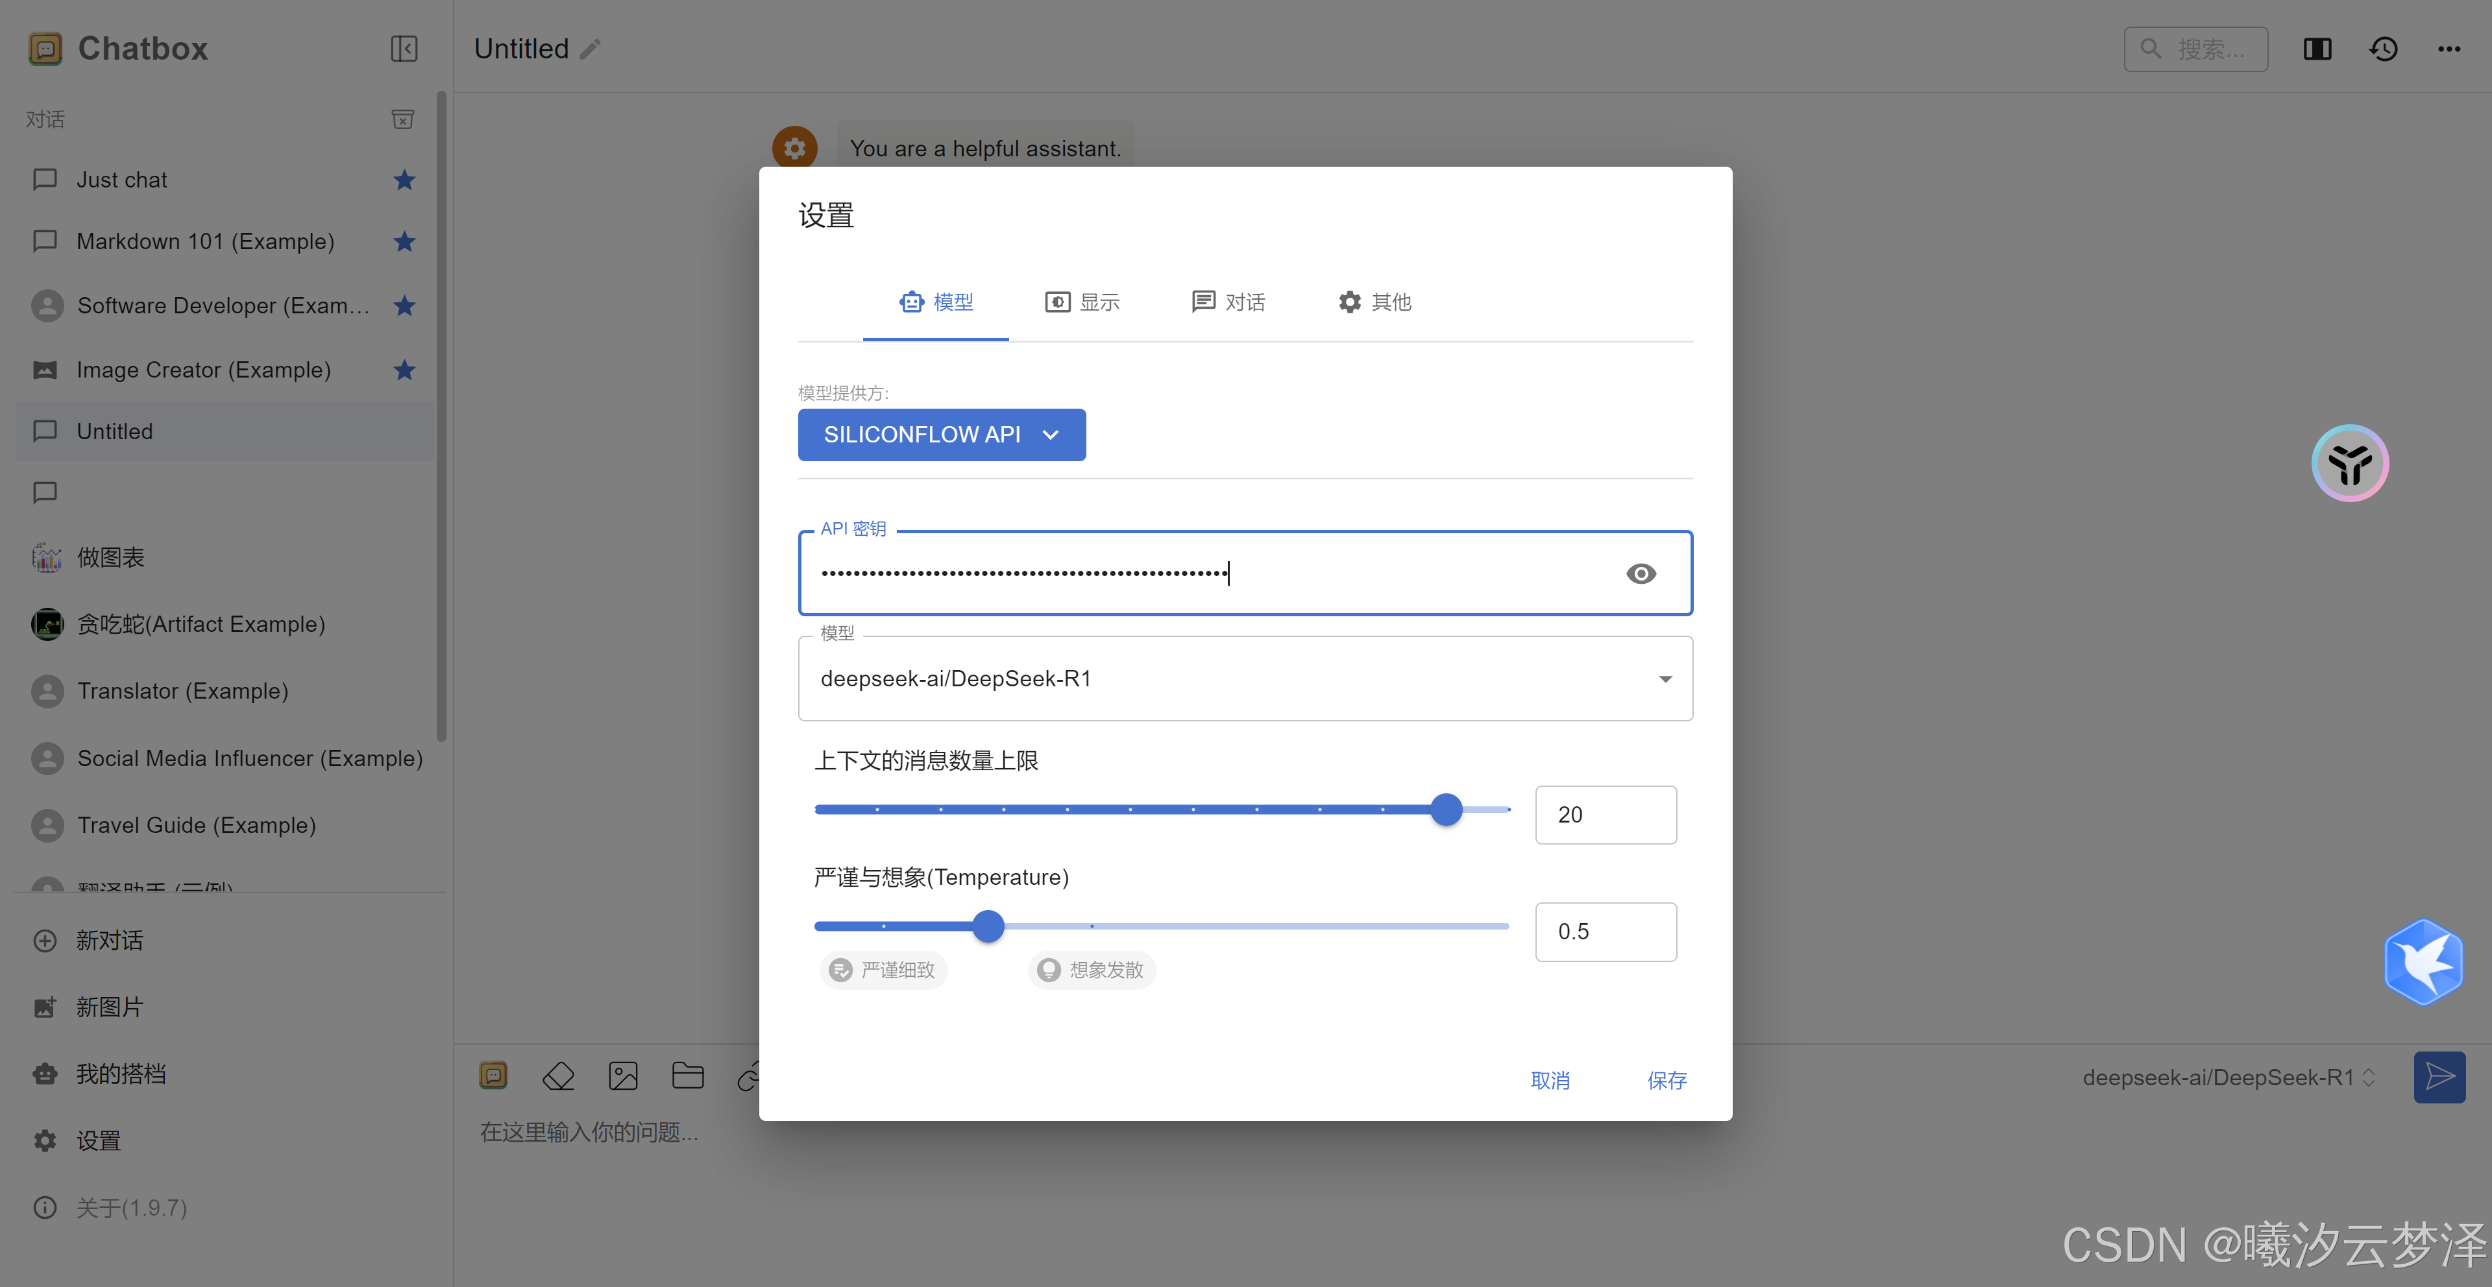Open the history clock icon in the header
The width and height of the screenshot is (2492, 1287).
2383,49
